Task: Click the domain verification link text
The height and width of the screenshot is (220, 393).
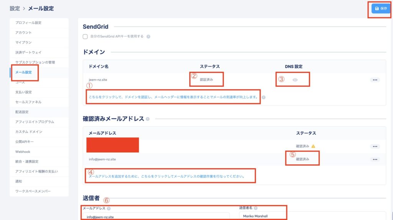Action: coord(173,97)
